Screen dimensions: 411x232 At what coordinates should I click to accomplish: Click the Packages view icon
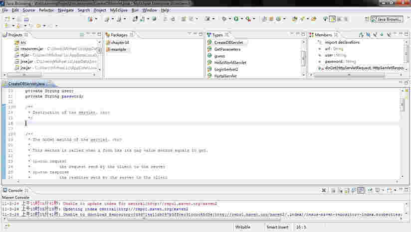(x=108, y=35)
